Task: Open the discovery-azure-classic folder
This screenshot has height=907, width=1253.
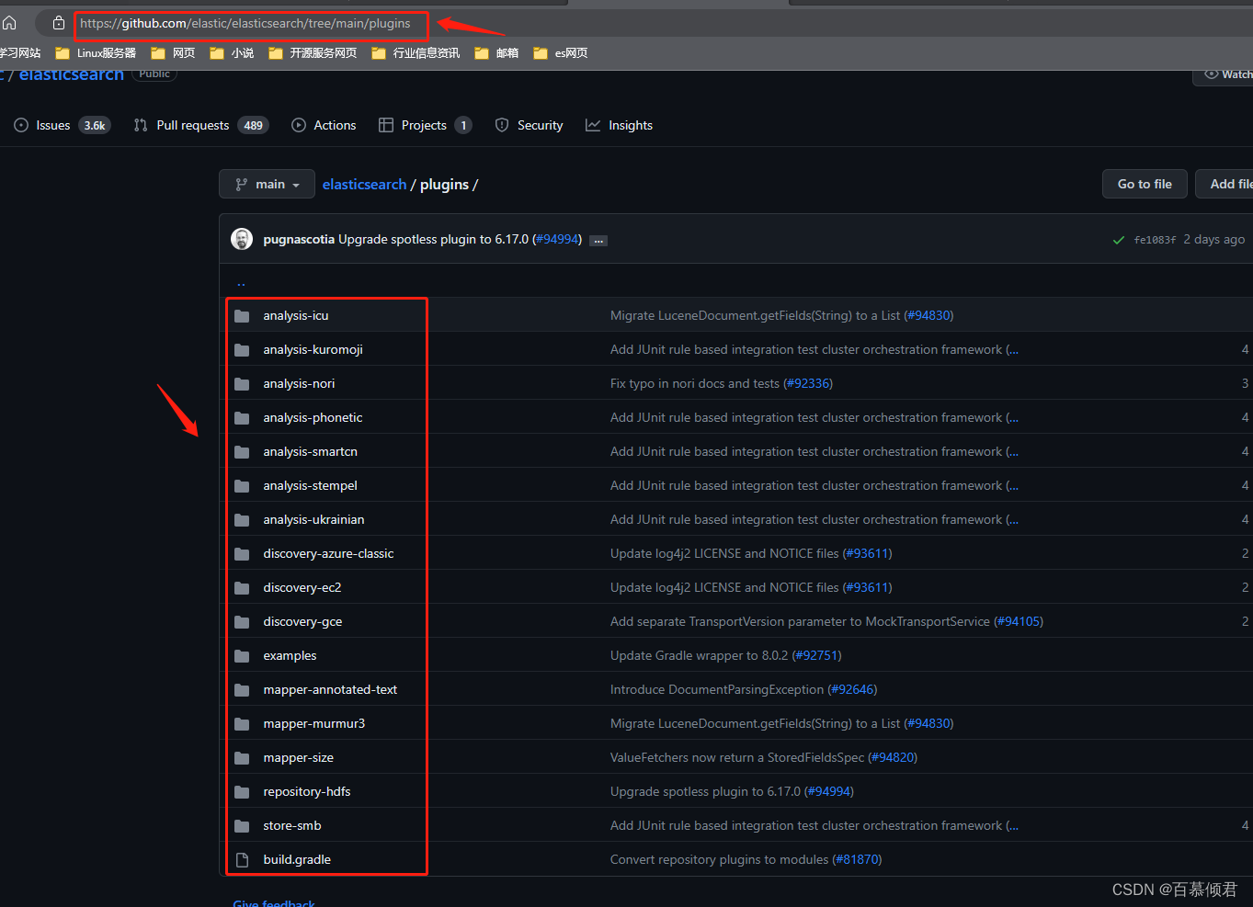Action: pos(328,553)
